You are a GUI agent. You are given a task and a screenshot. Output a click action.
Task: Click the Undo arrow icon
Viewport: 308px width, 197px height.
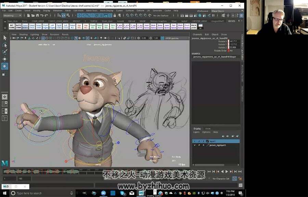pyautogui.click(x=42, y=15)
